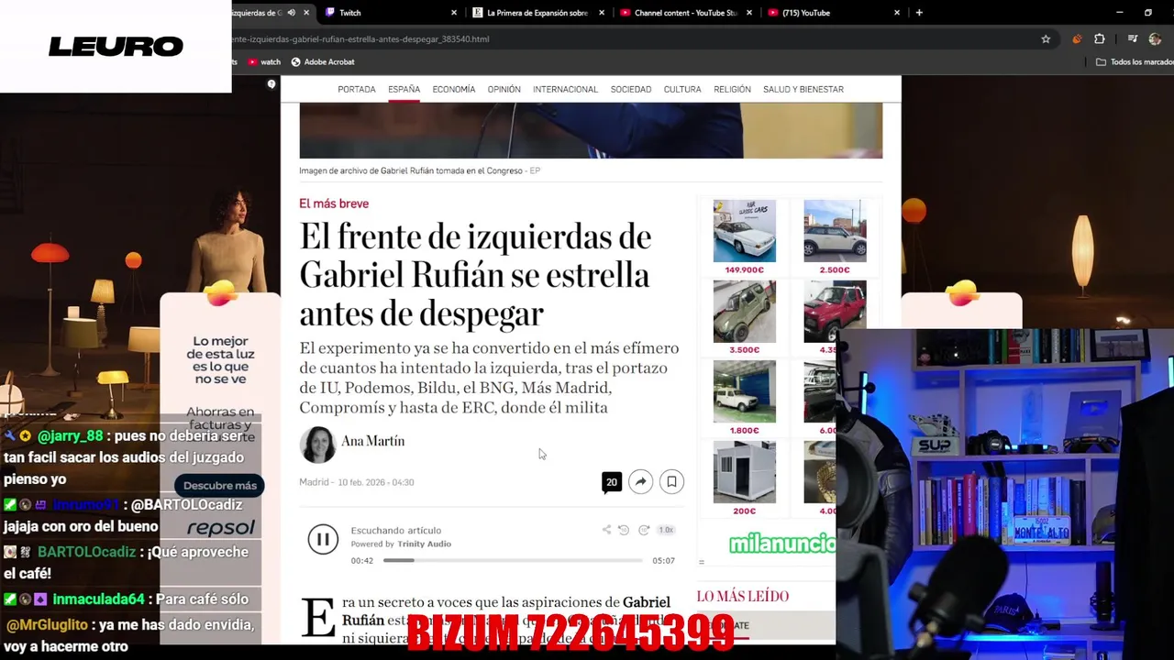Screen dimensions: 1174x660
Task: Click the orange extension icon in toolbar
Action: [1077, 39]
